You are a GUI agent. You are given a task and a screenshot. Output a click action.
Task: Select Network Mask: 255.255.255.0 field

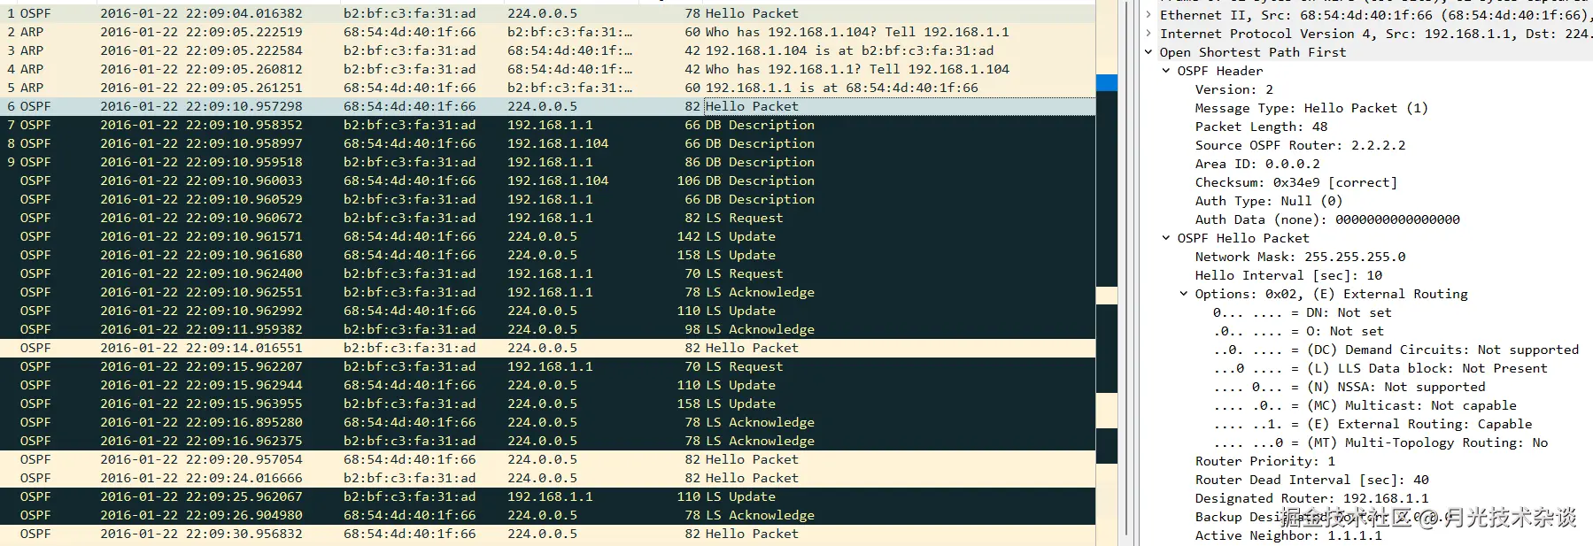coord(1300,257)
